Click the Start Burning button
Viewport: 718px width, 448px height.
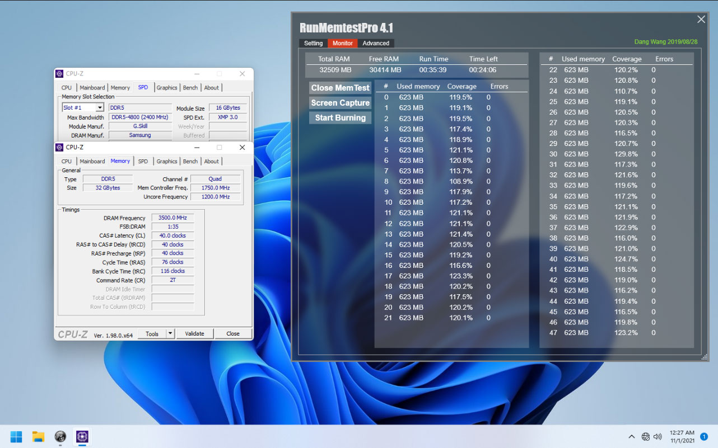[x=340, y=117]
